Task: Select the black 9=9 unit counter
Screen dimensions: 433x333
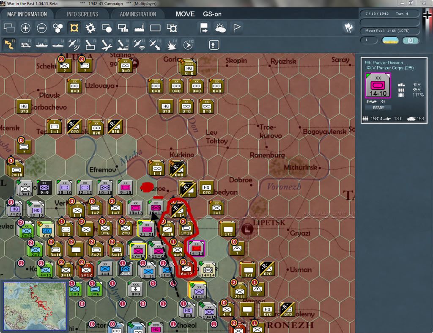Action: tap(44, 187)
